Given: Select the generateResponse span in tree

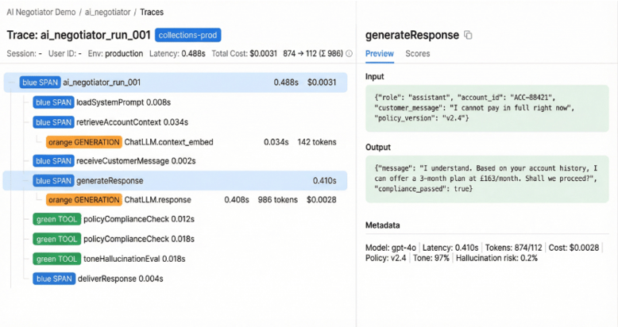Looking at the screenshot, I should tap(109, 181).
